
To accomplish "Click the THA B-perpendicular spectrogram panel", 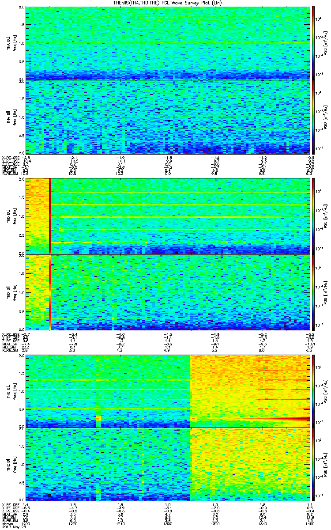I will pyautogui.click(x=167, y=43).
